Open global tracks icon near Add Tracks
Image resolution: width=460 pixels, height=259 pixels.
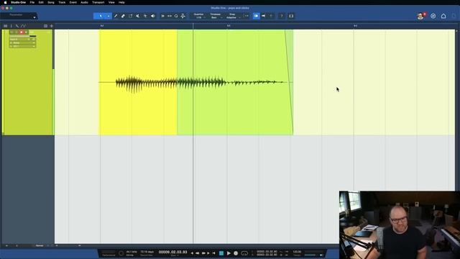(45, 26)
